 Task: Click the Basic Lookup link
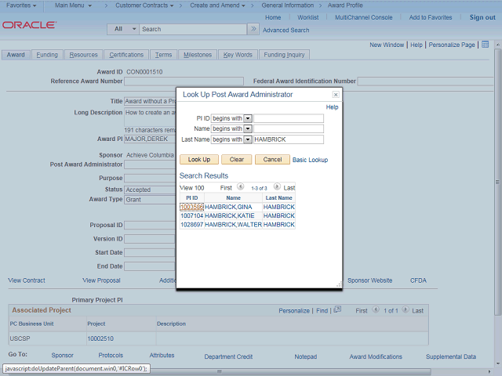[x=310, y=160]
